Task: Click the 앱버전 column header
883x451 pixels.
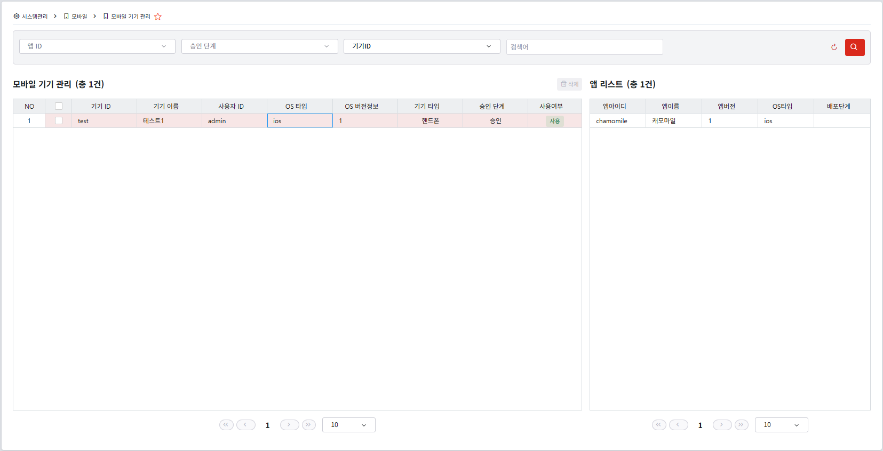Action: coord(730,106)
